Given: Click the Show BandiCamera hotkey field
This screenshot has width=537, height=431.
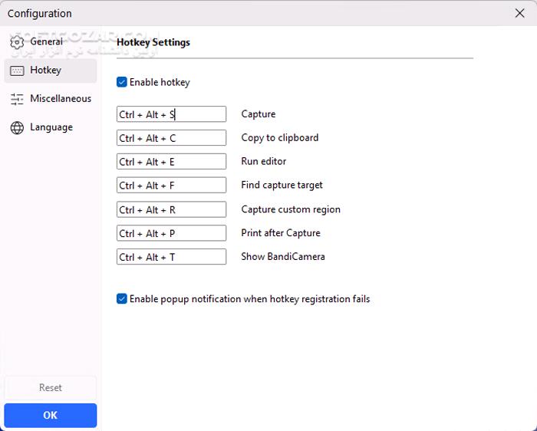Looking at the screenshot, I should click(171, 257).
